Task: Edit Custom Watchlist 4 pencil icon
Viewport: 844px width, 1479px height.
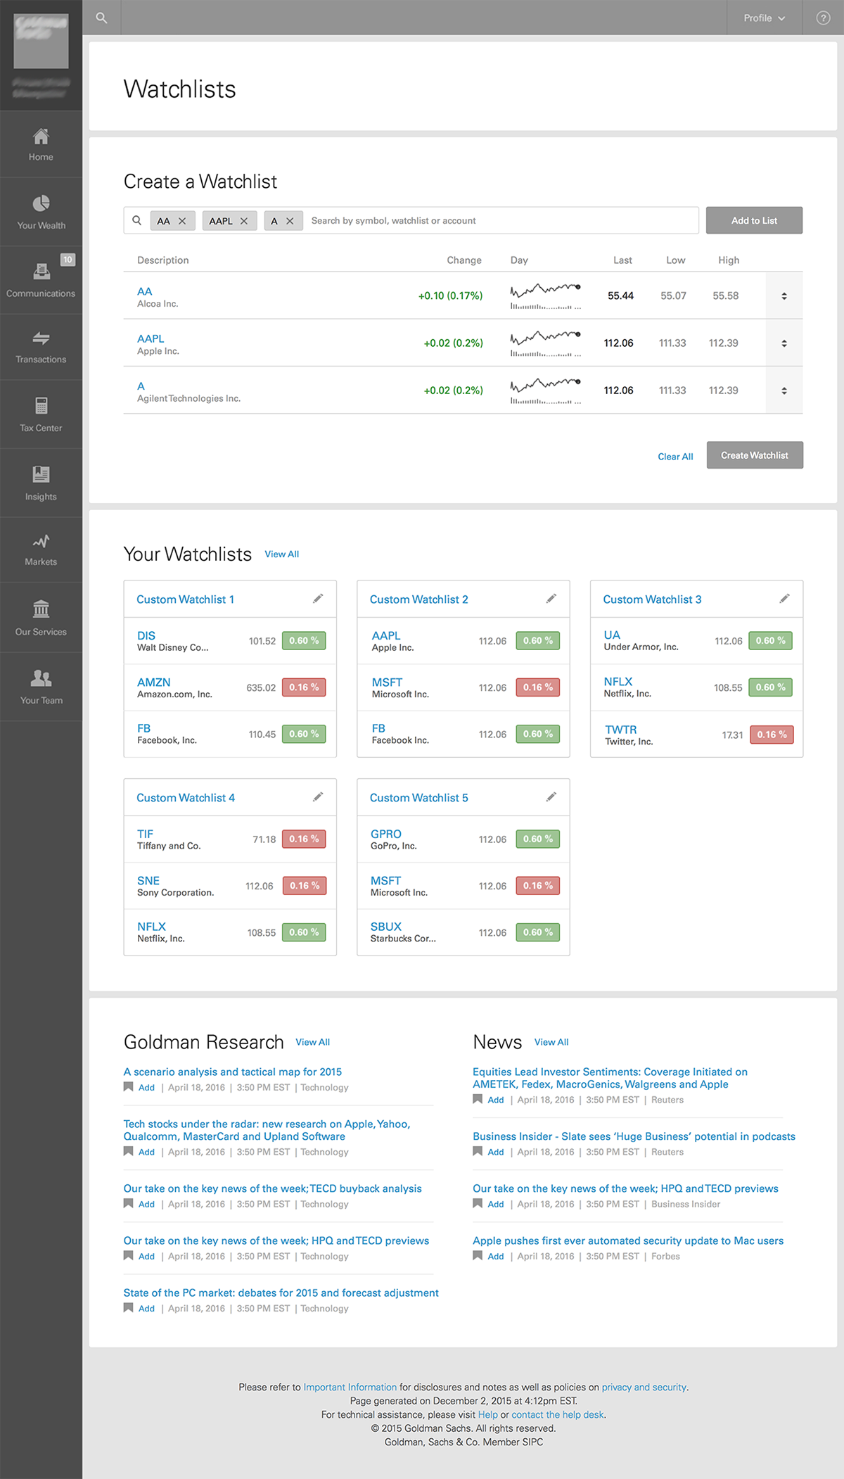Action: point(318,797)
